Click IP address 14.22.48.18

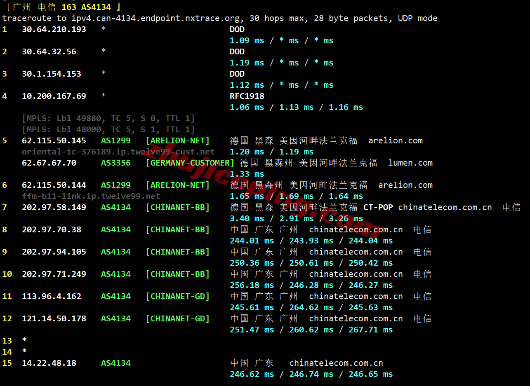49,363
